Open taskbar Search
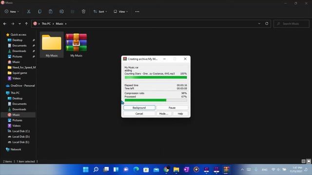This screenshot has height=175, width=312. [96, 170]
